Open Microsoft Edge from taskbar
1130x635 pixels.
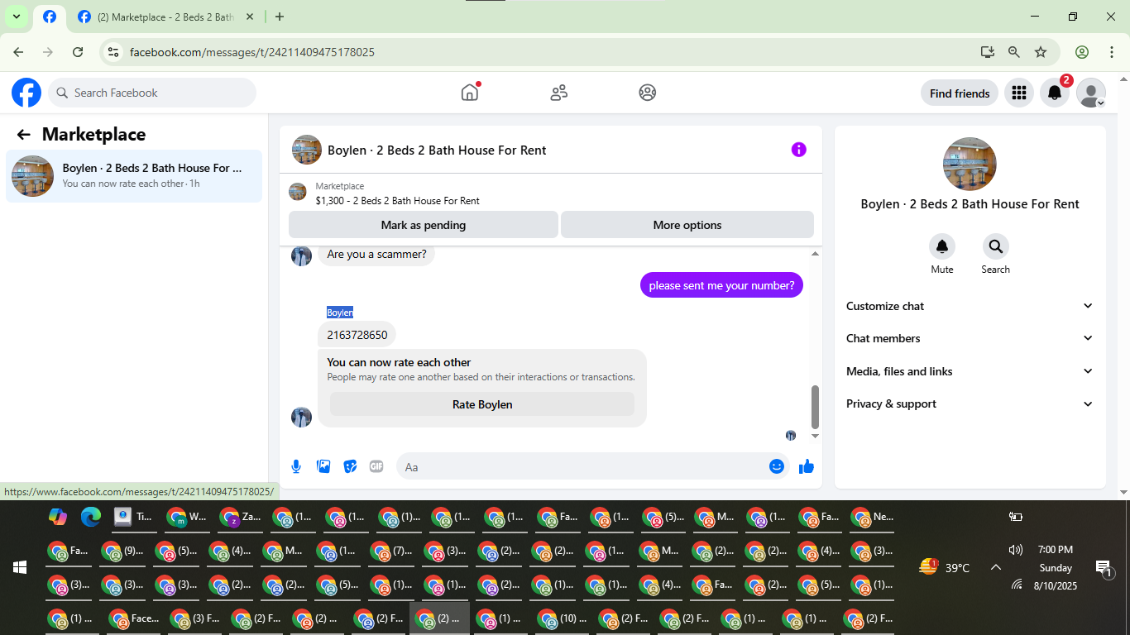[91, 517]
